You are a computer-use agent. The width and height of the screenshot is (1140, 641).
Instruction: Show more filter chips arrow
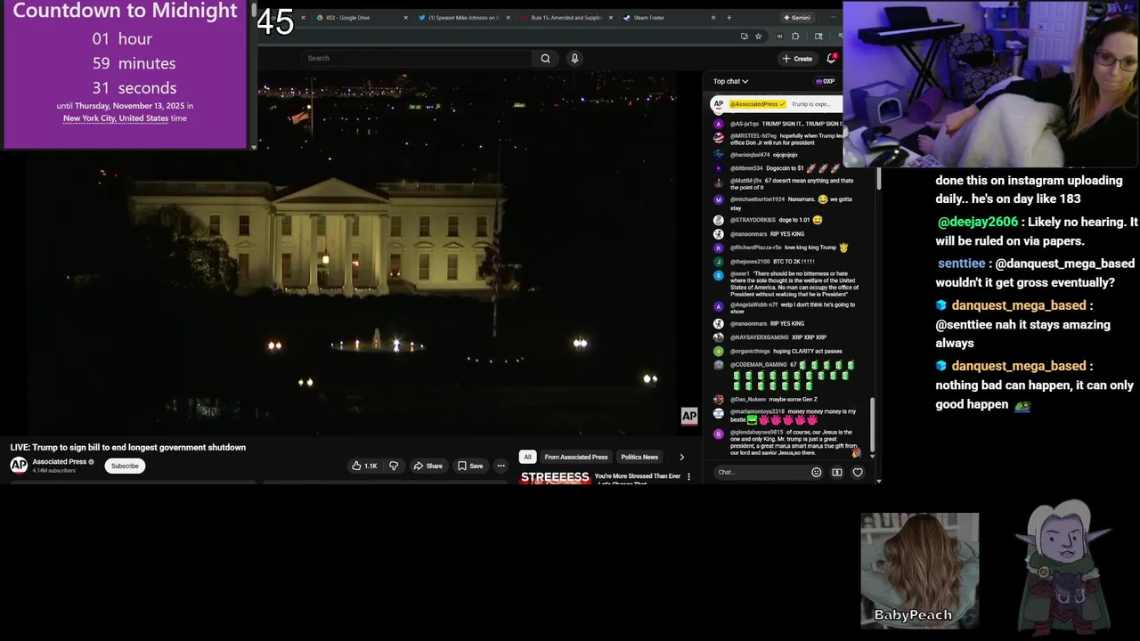(682, 457)
